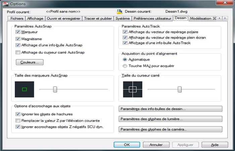Image resolution: width=235 pixels, height=151 pixels.
Task: Click the Taille du curseur carré slider handle
Action: (x=180, y=90)
